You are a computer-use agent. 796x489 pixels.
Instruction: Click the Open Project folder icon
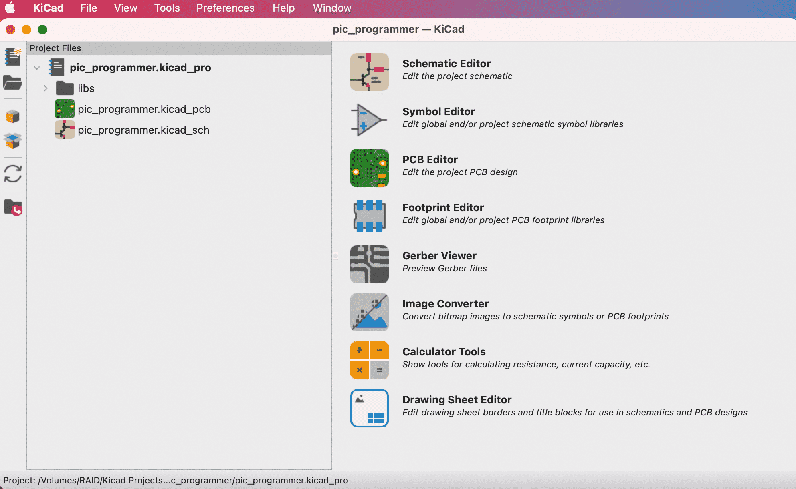click(13, 83)
